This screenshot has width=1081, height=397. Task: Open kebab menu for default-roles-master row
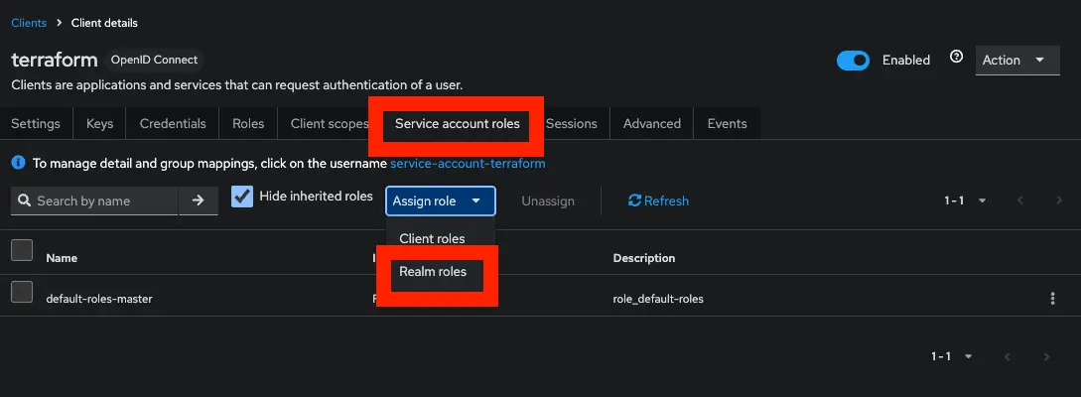[x=1052, y=299]
